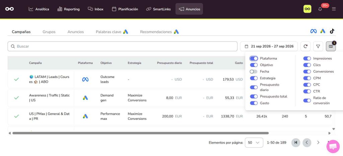Viewport: 343px width, 156px height.
Task: Go to the next page
Action: [x=318, y=143]
